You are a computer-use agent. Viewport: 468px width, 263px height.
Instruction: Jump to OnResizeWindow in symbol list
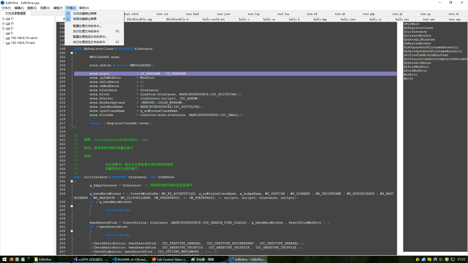coord(417,43)
